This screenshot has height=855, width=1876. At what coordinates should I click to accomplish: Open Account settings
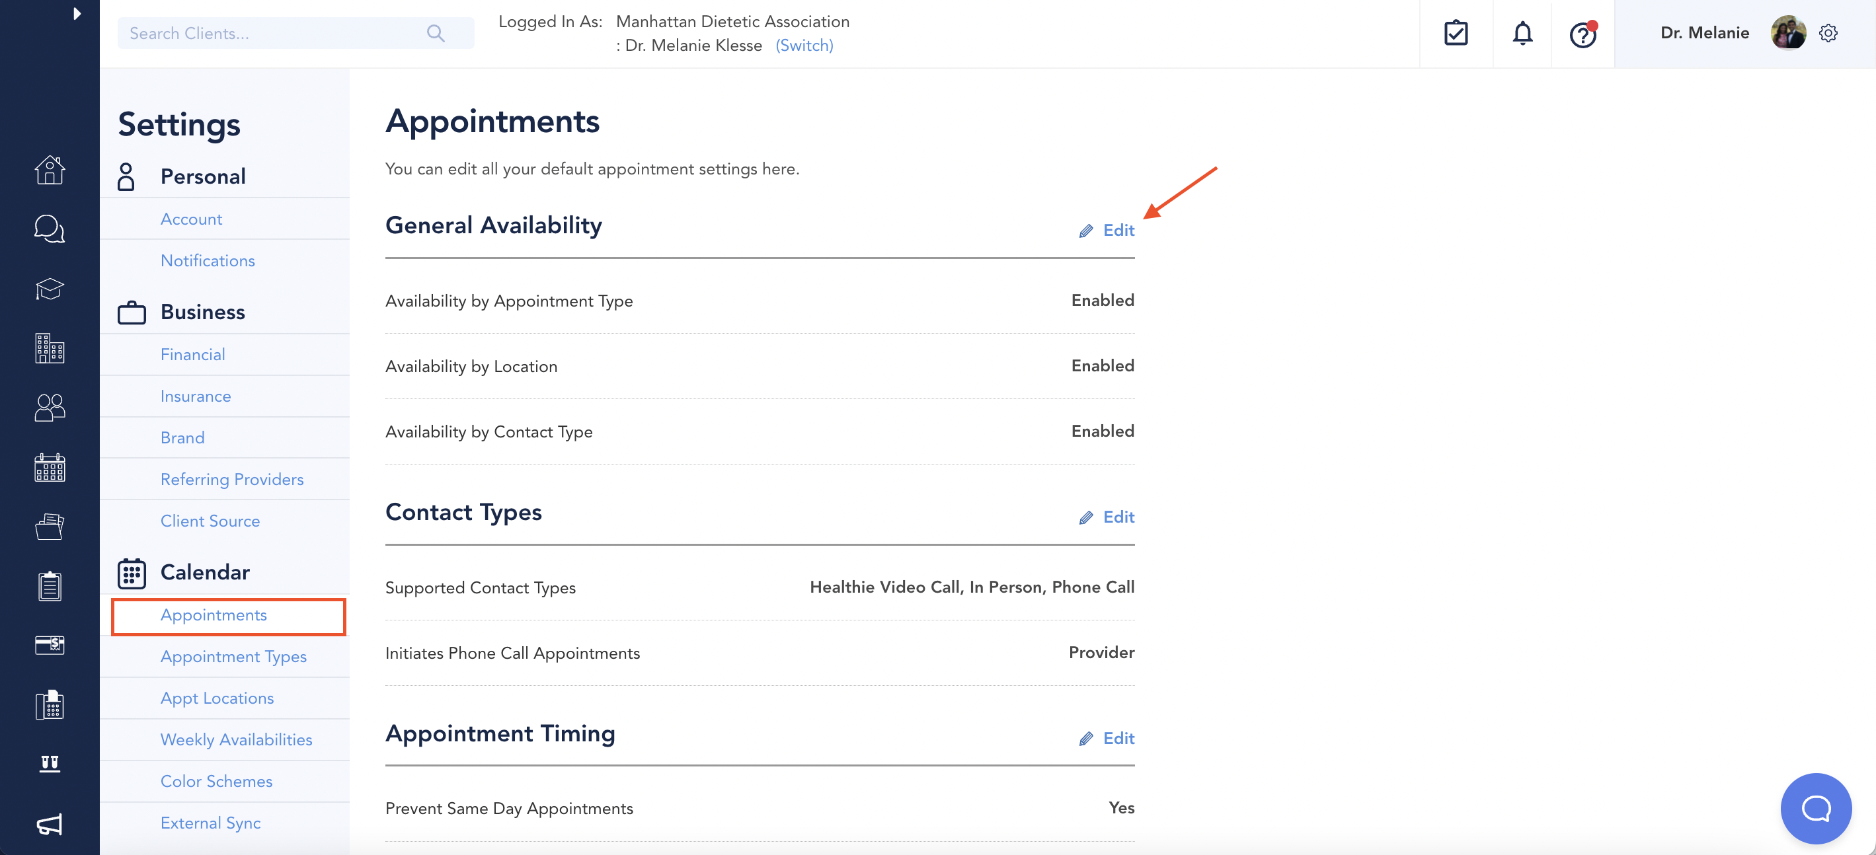click(191, 219)
